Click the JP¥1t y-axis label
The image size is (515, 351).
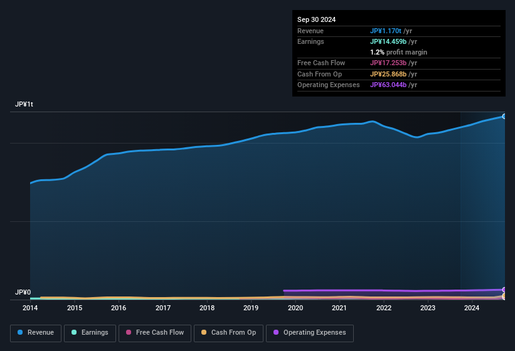click(24, 104)
